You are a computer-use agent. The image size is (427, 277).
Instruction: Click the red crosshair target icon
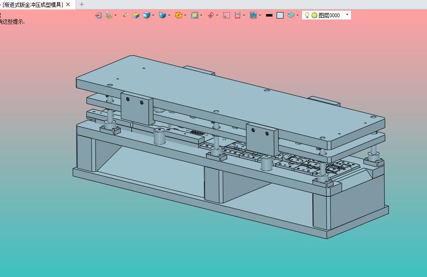(x=210, y=15)
